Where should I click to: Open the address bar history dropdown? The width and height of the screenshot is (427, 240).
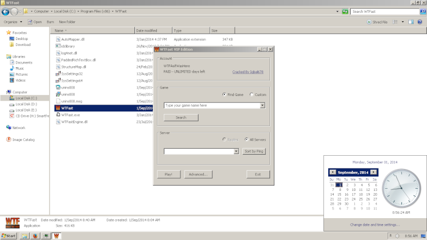coord(337,11)
